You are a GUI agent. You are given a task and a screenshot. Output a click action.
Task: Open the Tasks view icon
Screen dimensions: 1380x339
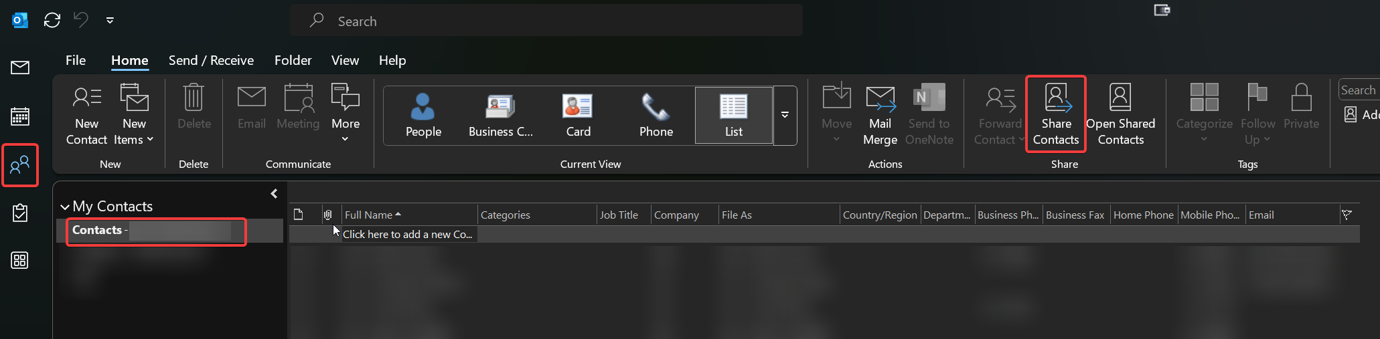20,213
